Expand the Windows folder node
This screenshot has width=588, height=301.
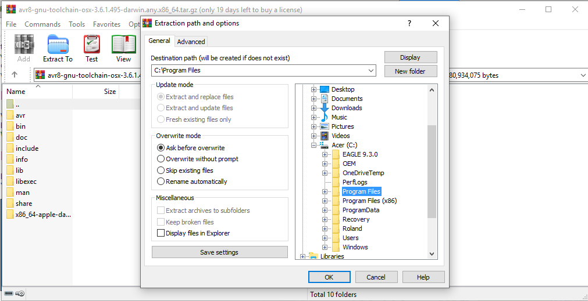tap(325, 247)
